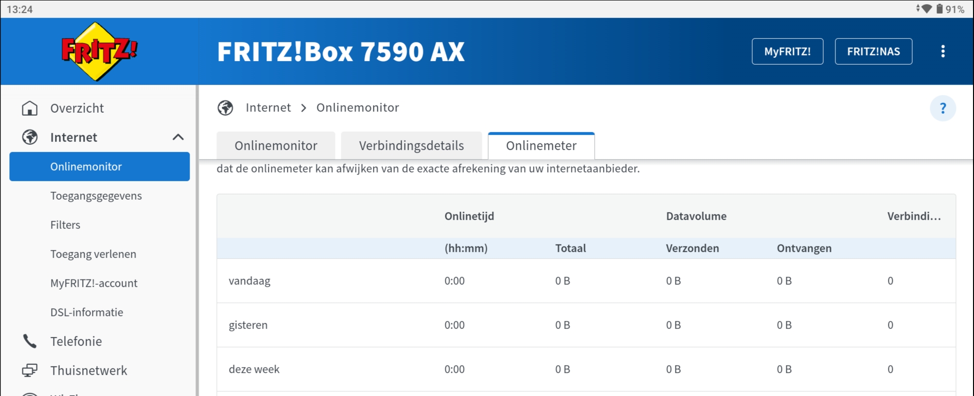
Task: Switch to the Verbindingsdetails tab
Action: click(411, 146)
